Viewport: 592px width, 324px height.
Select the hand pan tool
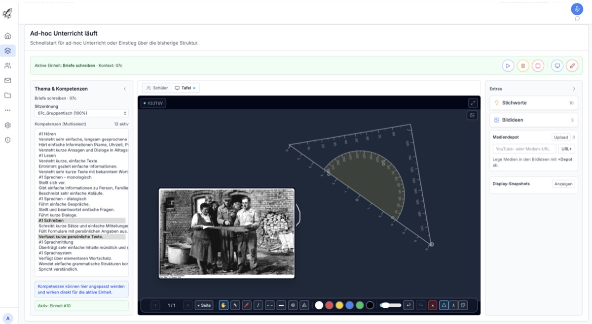[223, 305]
